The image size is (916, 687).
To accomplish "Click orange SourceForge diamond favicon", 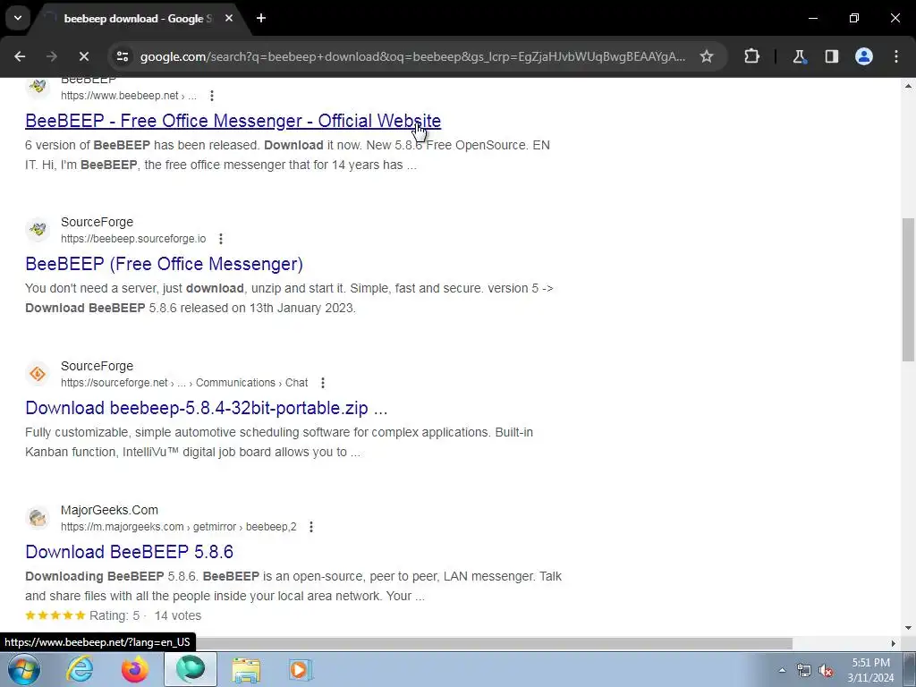I will pos(38,373).
